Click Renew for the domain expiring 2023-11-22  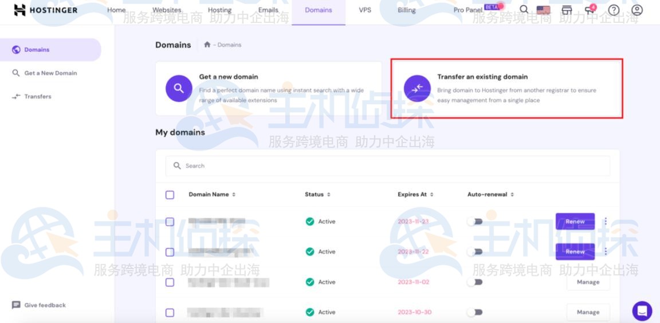click(x=575, y=251)
